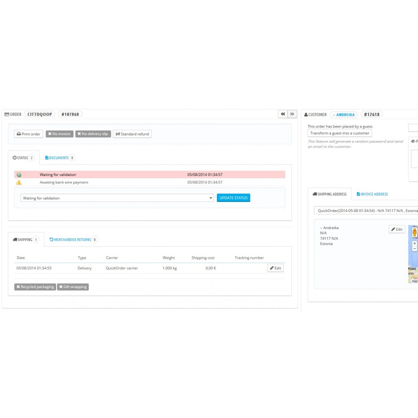
Task: Click the 1.000 kg weight value
Action: 170,268
